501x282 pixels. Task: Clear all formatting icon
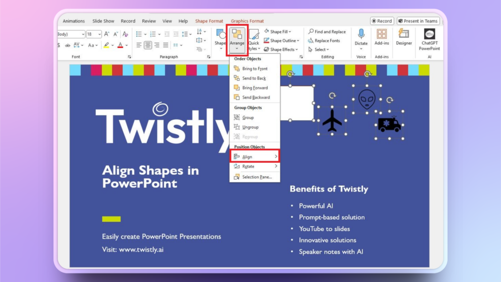click(x=125, y=34)
